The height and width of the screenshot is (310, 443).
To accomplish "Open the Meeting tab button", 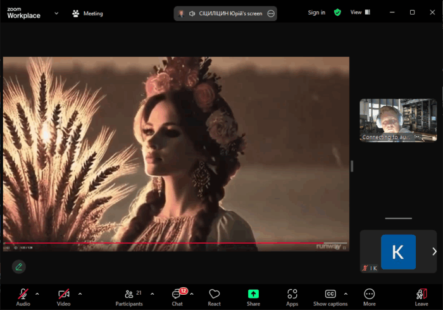I will 87,13.
